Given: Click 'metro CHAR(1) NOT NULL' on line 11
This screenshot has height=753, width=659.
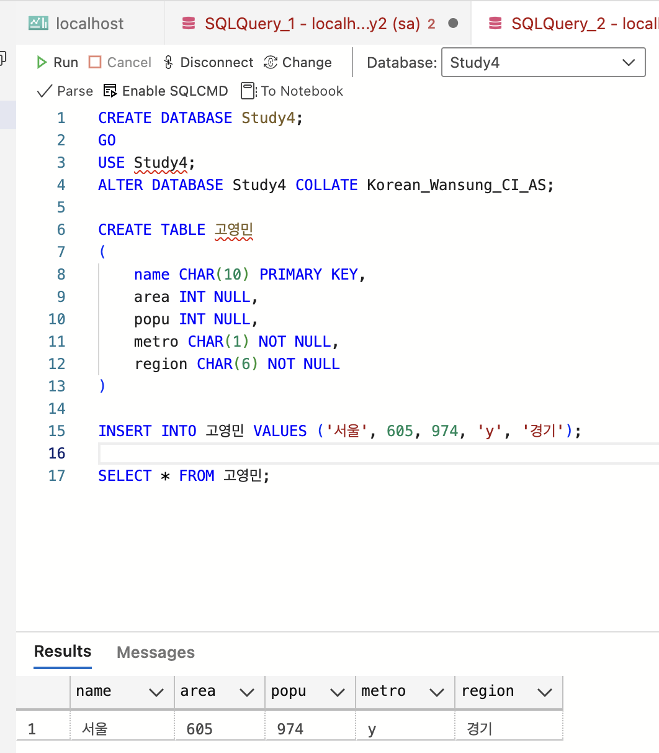Looking at the screenshot, I should tap(232, 342).
